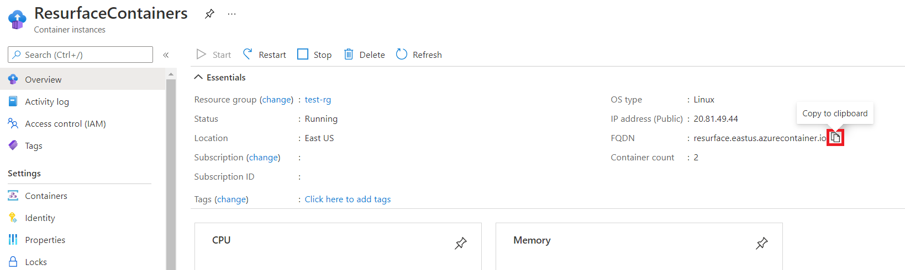Screen dimensions: 905x270
Task: Click the CPU chart title
Action: (x=221, y=240)
